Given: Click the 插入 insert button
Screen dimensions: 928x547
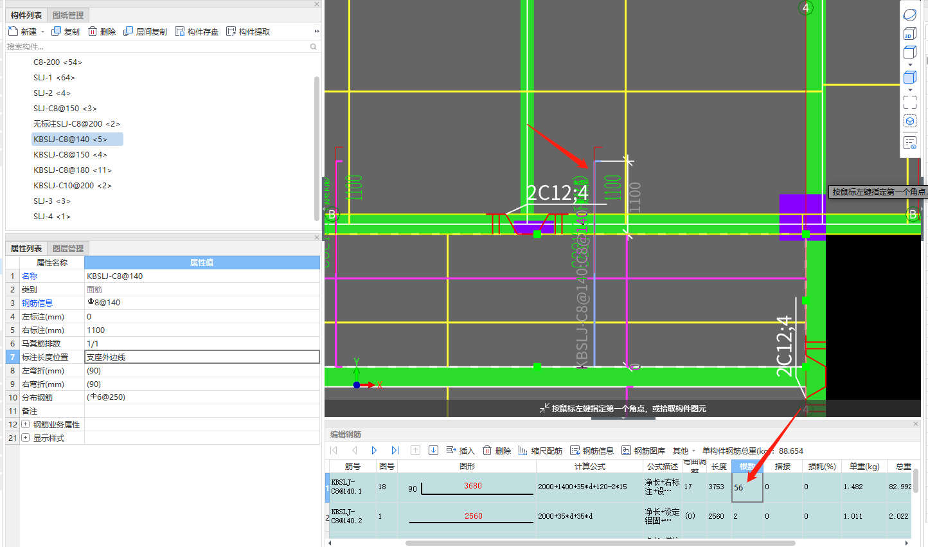Looking at the screenshot, I should pos(460,451).
